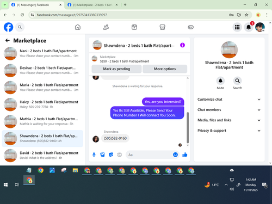Show hidden system tray icons
Screen dimensions: 272x204
(x=226, y=185)
